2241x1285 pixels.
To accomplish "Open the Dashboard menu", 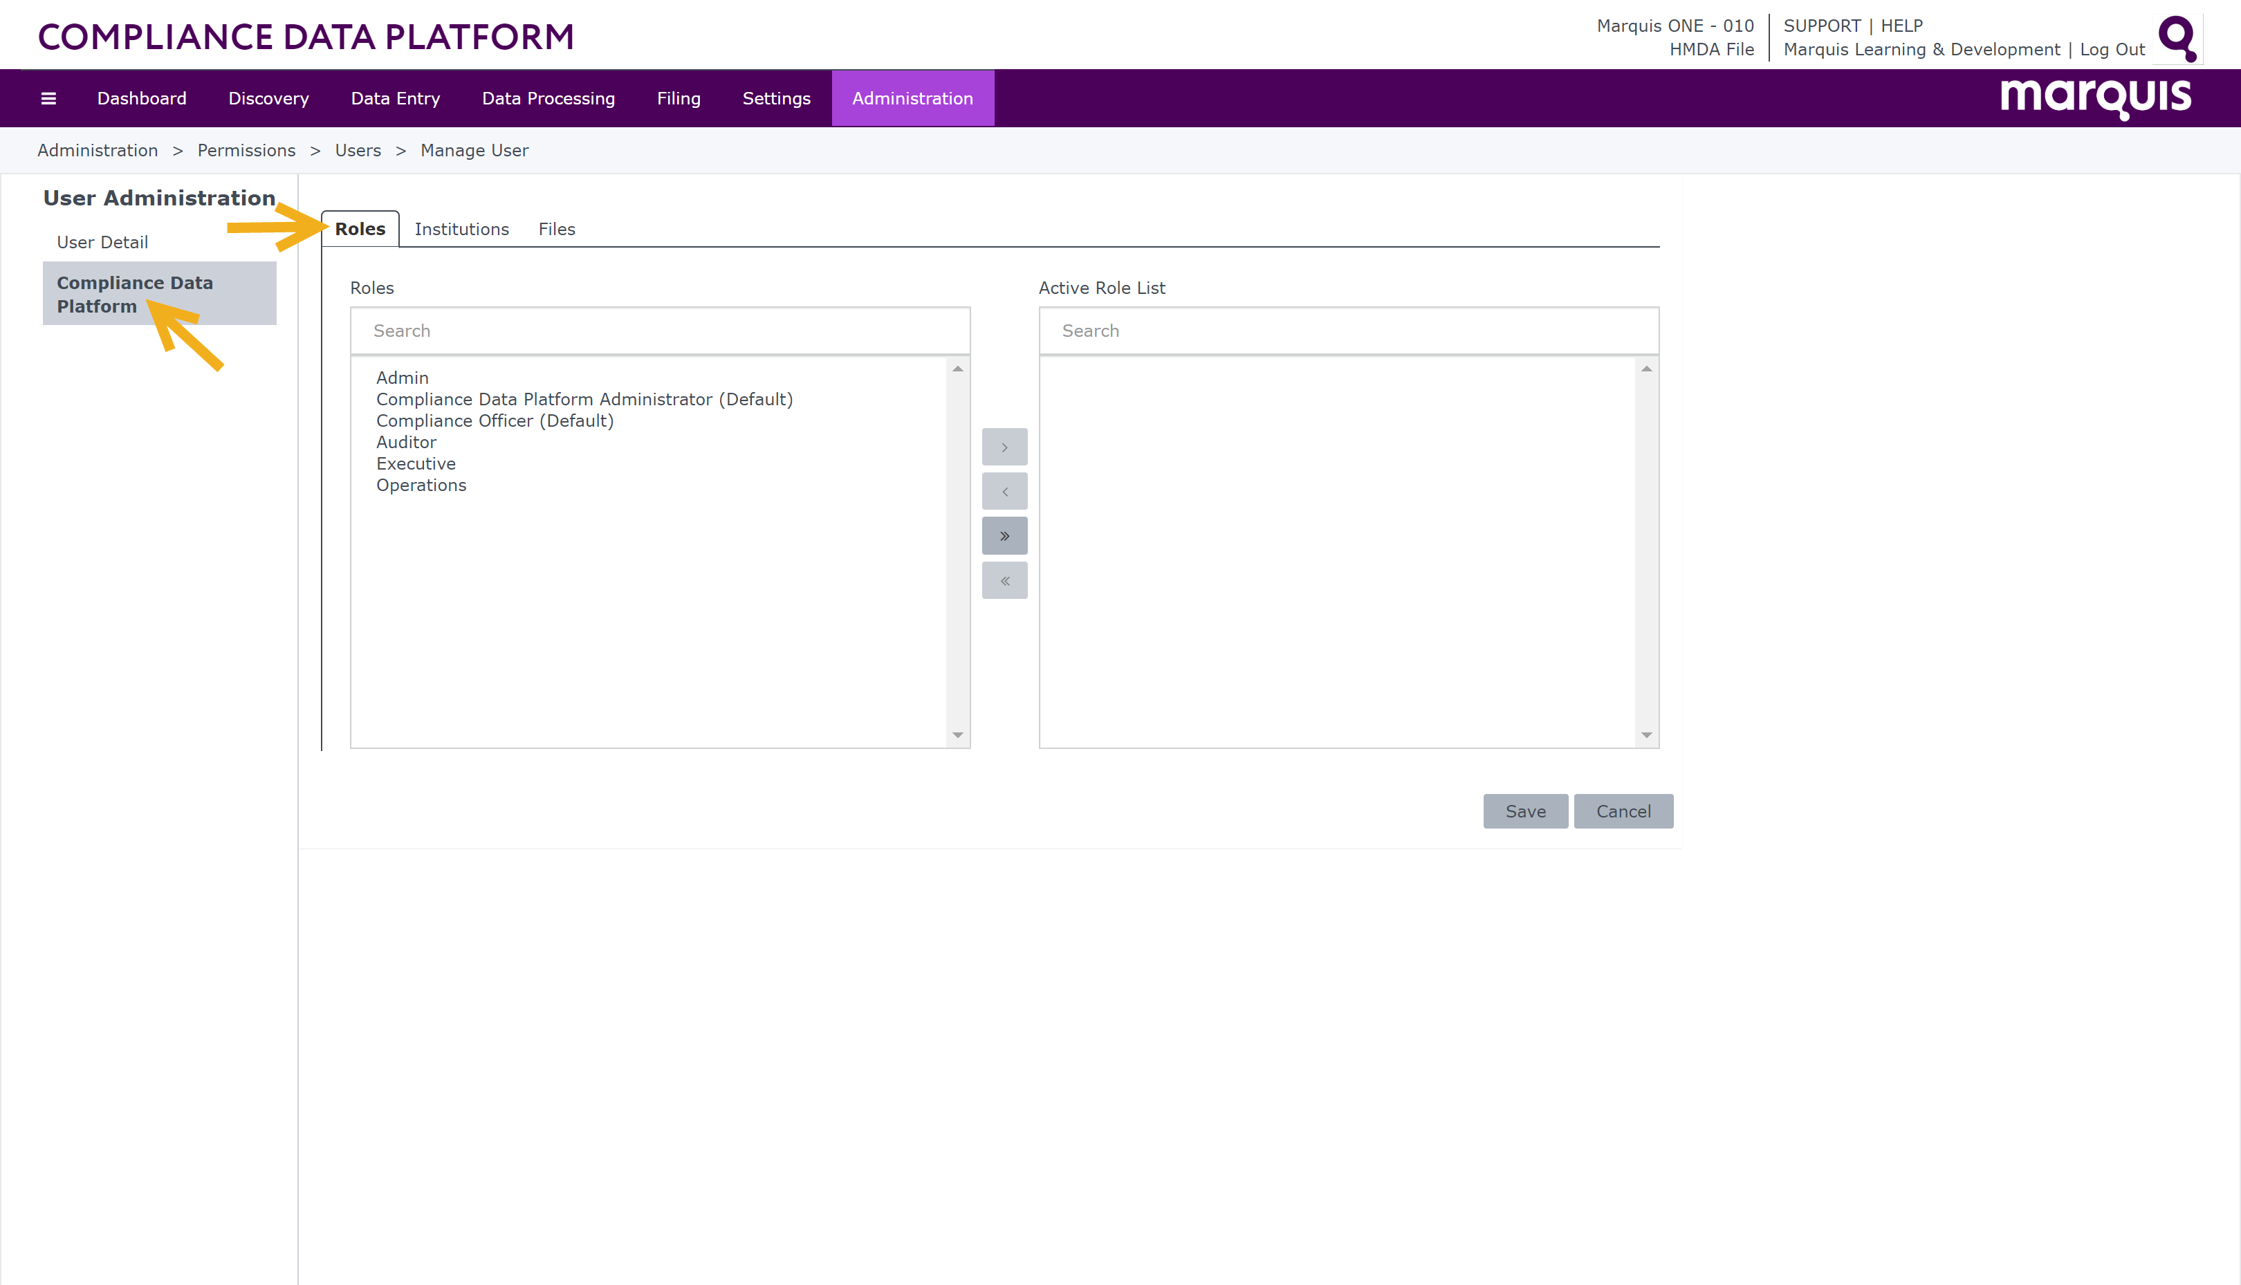I will pos(142,99).
